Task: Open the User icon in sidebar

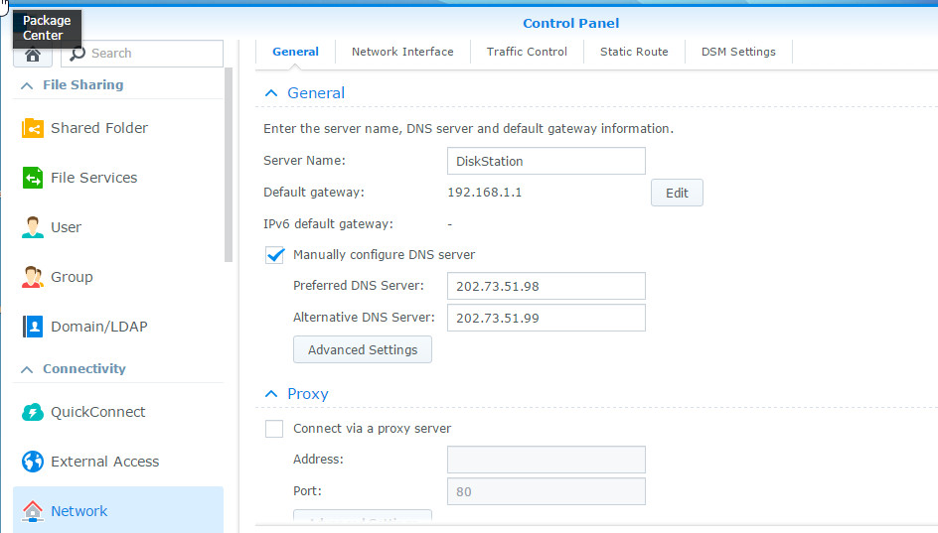Action: (33, 227)
